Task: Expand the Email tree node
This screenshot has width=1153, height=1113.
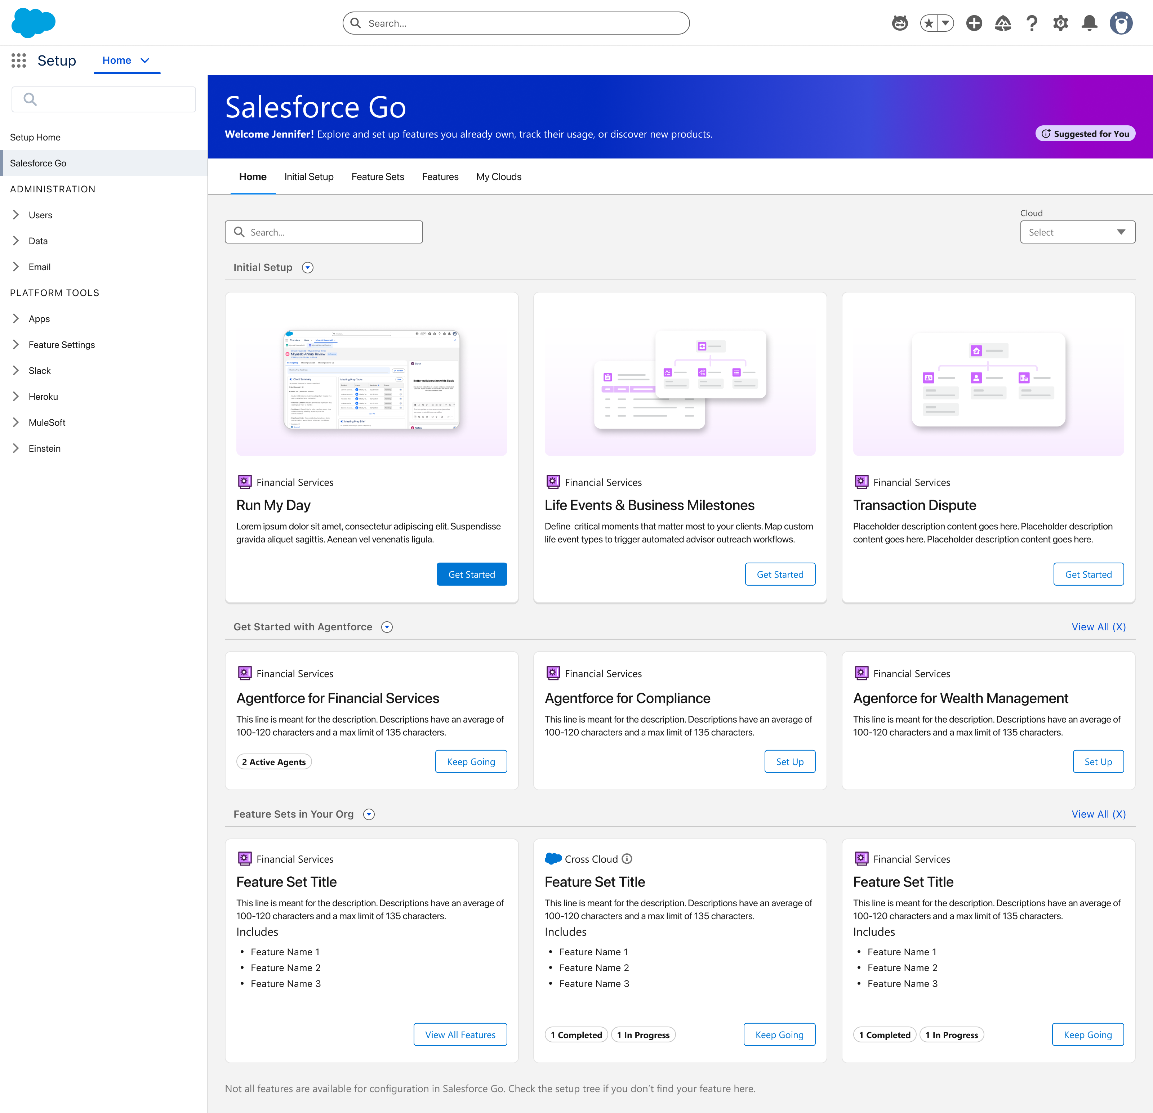Action: click(x=16, y=267)
